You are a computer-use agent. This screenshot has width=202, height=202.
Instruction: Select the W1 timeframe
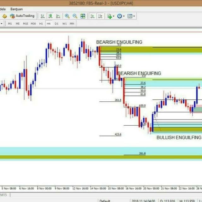pyautogui.click(x=64, y=24)
